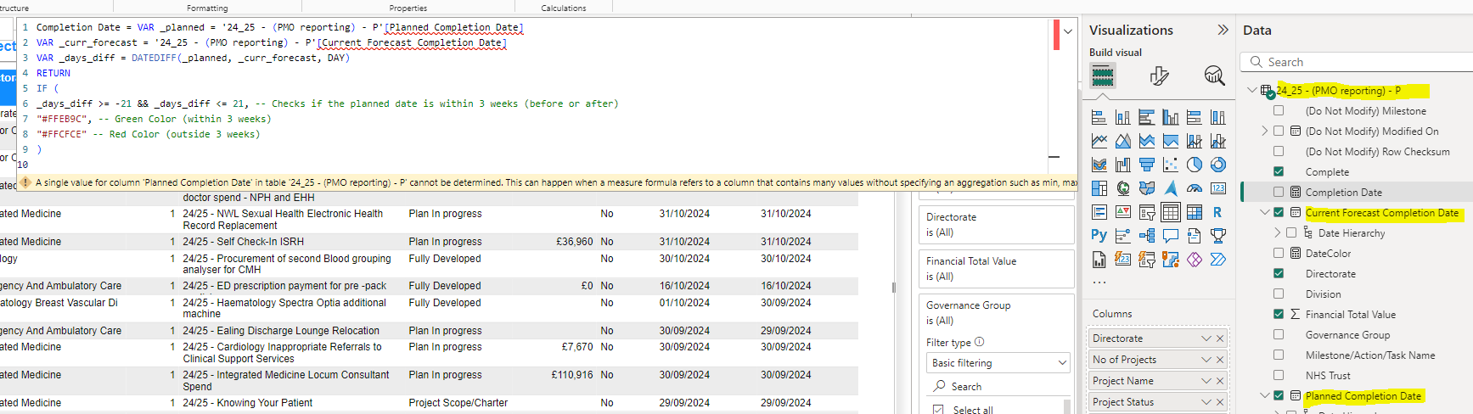Select the Azure map arrow visual
The width and height of the screenshot is (1473, 414).
click(1170, 188)
